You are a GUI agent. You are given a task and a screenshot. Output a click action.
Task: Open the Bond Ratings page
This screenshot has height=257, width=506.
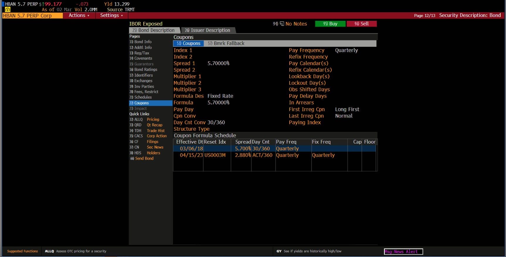[x=143, y=69]
